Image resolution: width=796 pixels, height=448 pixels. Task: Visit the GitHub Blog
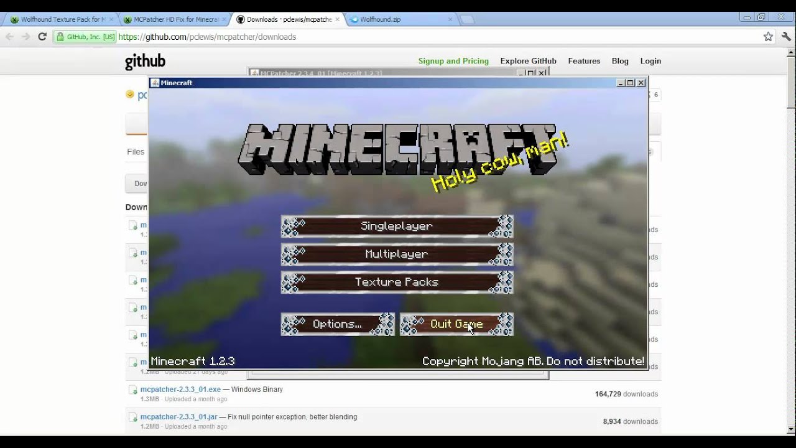(x=620, y=61)
